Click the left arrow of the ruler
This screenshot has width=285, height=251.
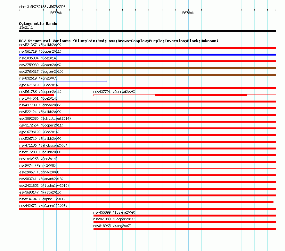coord(20,10)
